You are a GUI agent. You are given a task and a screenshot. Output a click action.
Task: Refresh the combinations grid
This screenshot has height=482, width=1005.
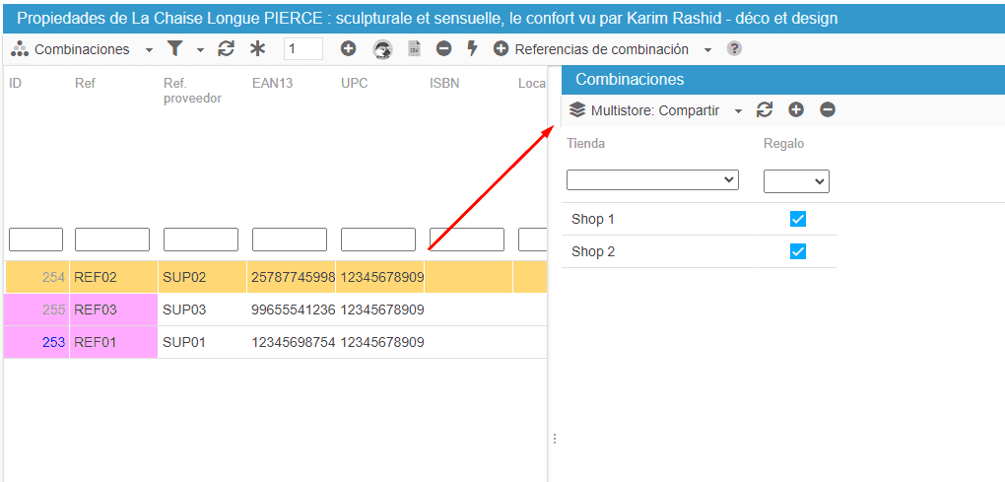coord(226,49)
